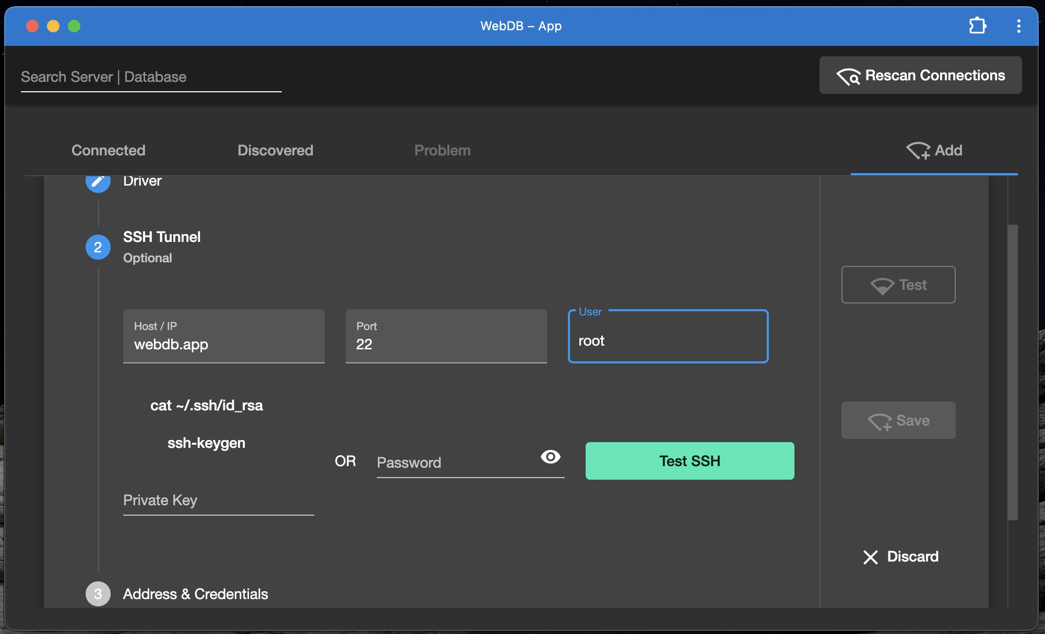
Task: Click the red close window button
Action: pyautogui.click(x=32, y=26)
